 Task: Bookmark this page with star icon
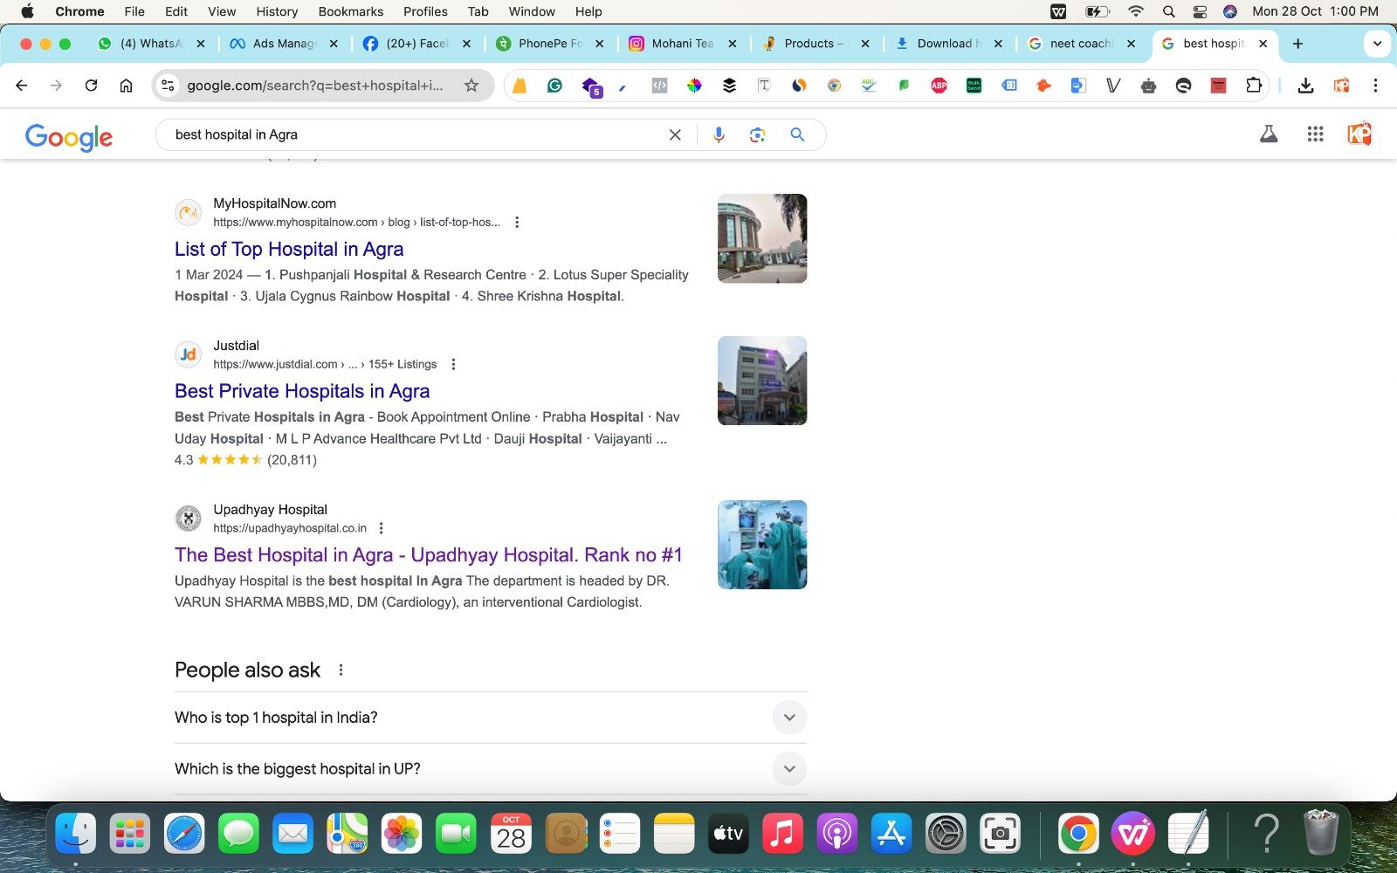(x=471, y=85)
